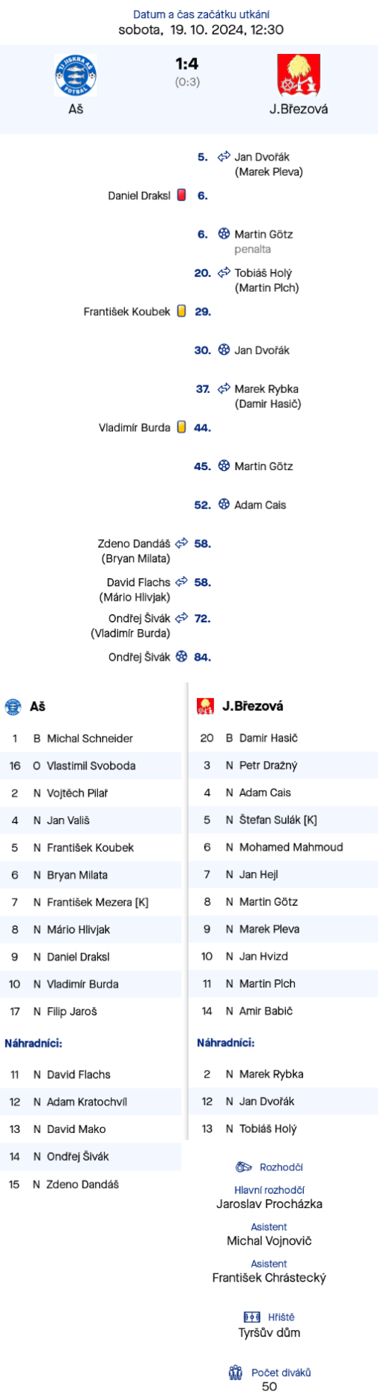The image size is (378, 1400).
Task: Open substitute Ondřej Šivák in Aš bench
Action: coord(91,1156)
